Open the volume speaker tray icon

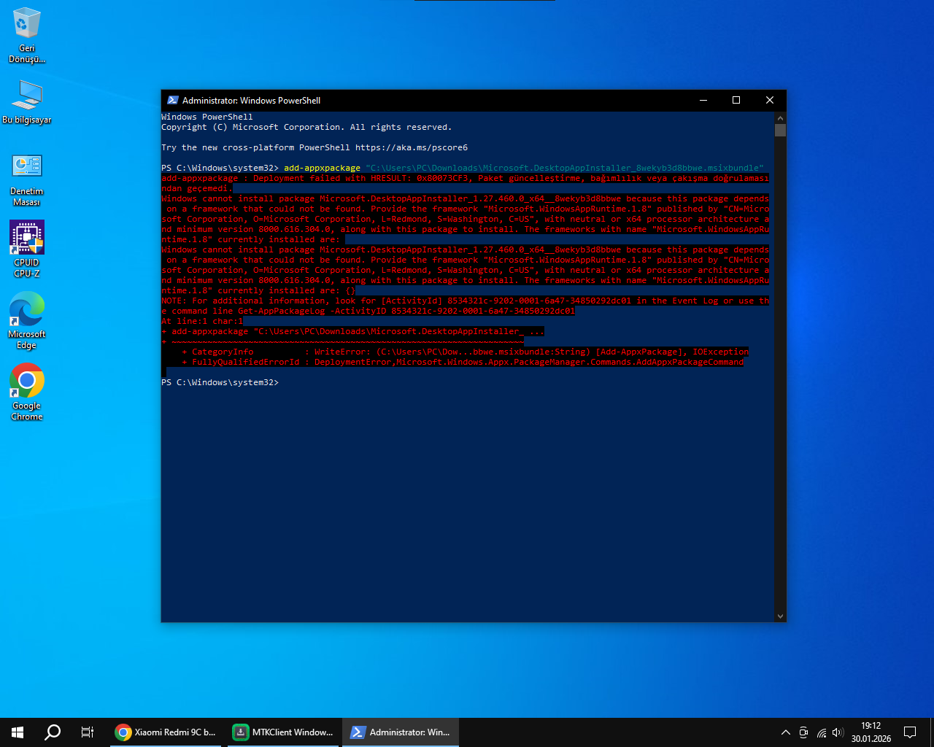[x=838, y=732]
